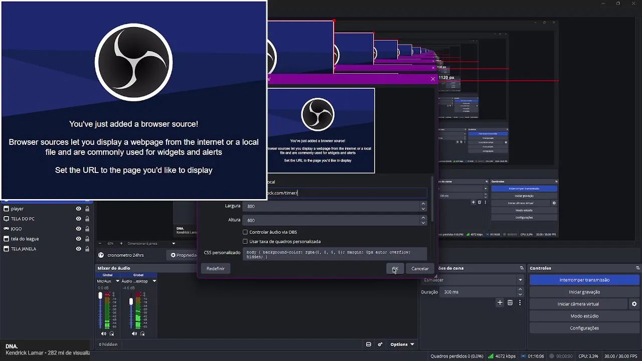Mute the Desktop Audio speaker icon
Screen dimensions: 642x361
pos(134,333)
